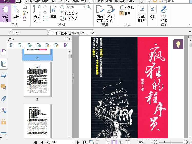
Task: Open the digital signatures side panel
Action: coord(4,110)
